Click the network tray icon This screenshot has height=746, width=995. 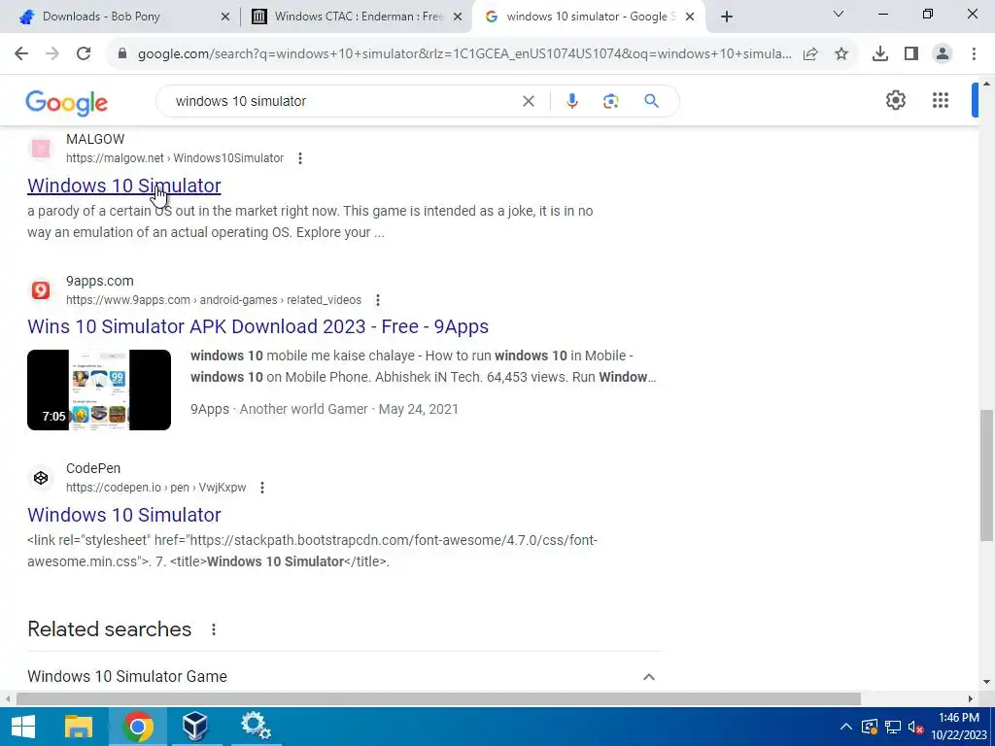pos(893,728)
